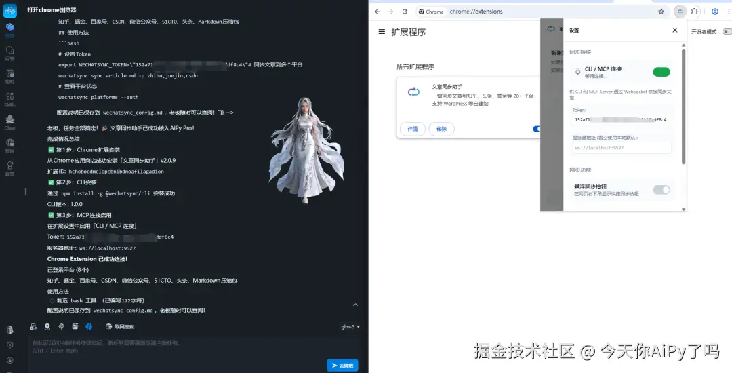Screen dimensions: 732x373
Task: Click 详情 on the 文章同步助手 card
Action: (413, 130)
